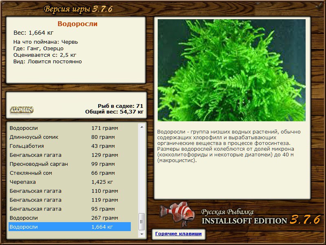
Task: Select Бенгальская гагата 95 грамм entry
Action: point(70,209)
